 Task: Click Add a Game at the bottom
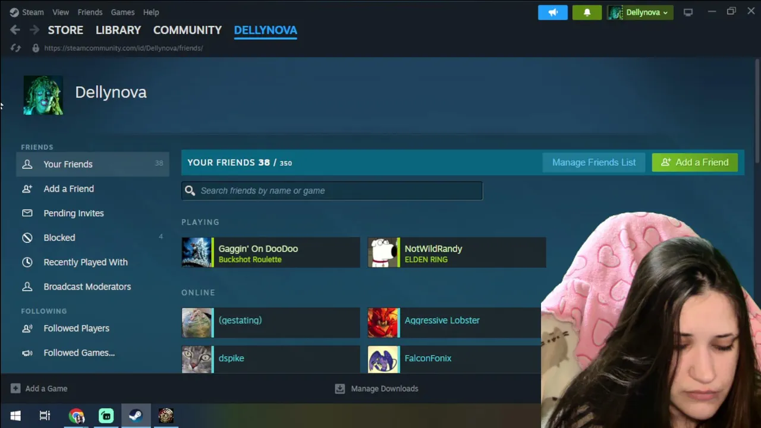[x=39, y=389]
